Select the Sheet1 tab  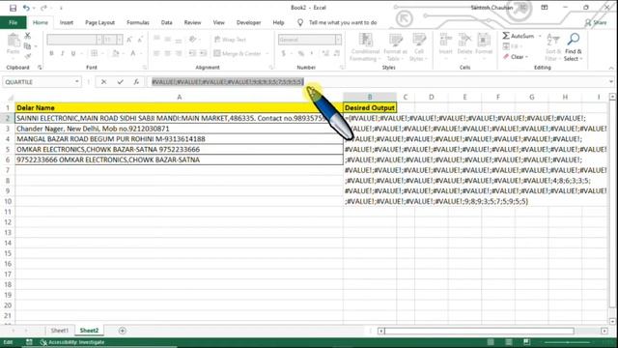point(59,331)
